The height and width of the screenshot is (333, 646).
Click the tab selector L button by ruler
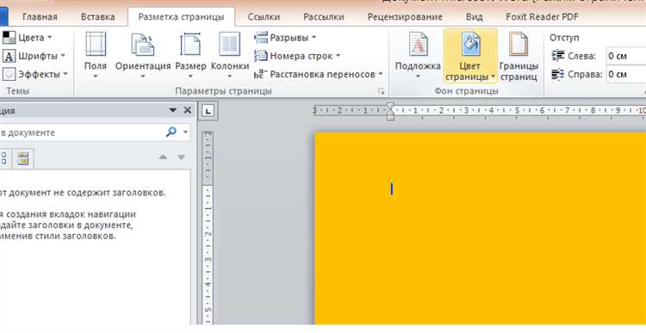[x=208, y=111]
